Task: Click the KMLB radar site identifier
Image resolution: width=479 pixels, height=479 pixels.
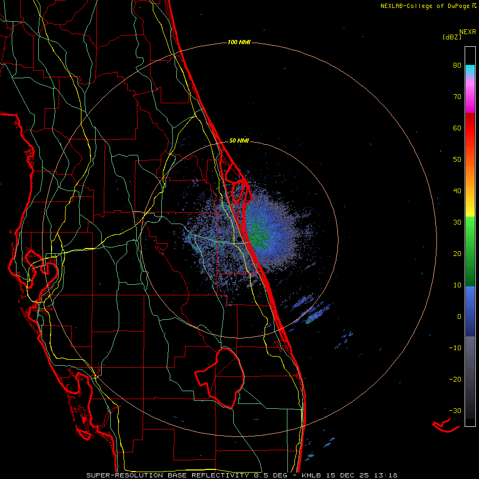Action: pos(312,475)
